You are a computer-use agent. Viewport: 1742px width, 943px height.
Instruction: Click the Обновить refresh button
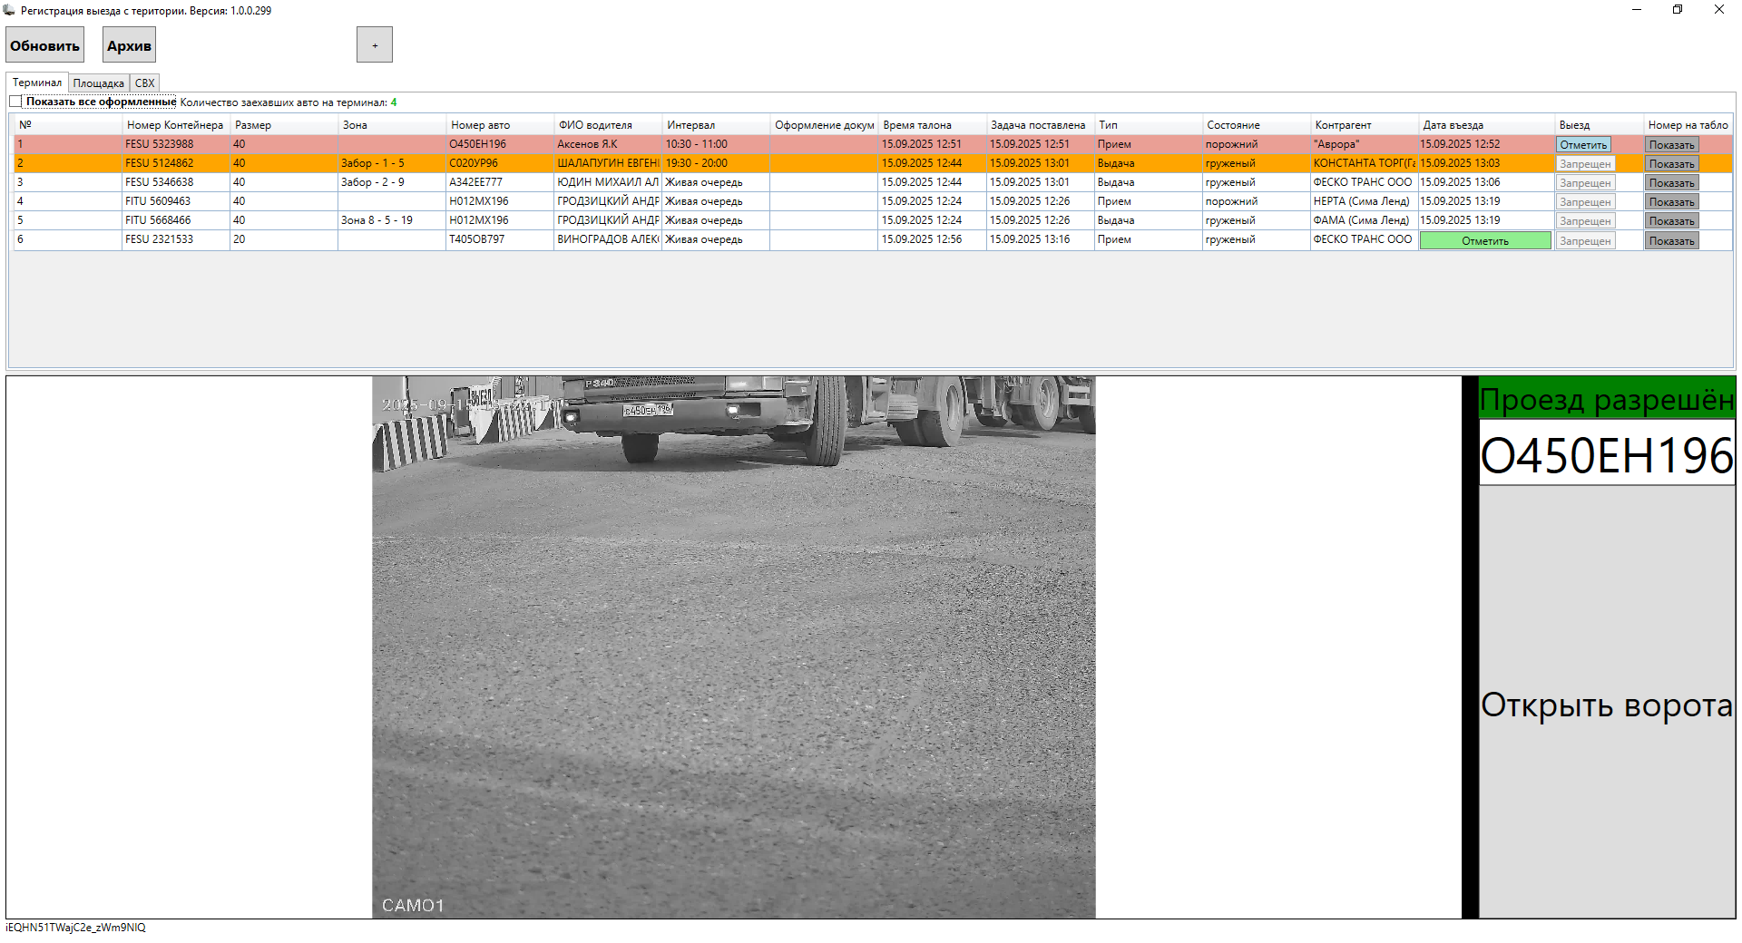pyautogui.click(x=44, y=45)
